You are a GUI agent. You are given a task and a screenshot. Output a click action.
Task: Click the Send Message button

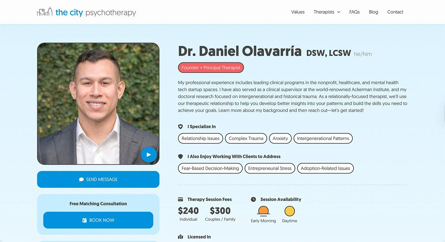[98, 179]
